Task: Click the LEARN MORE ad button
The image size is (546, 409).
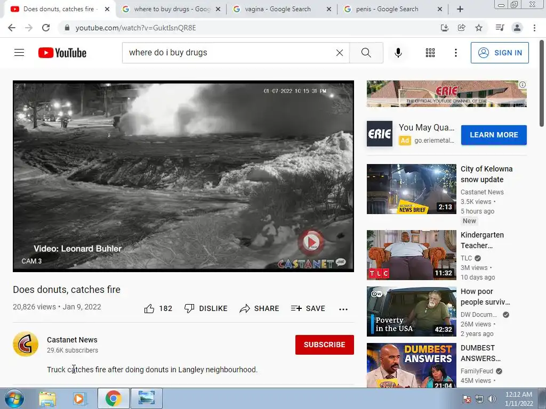Action: pyautogui.click(x=494, y=135)
